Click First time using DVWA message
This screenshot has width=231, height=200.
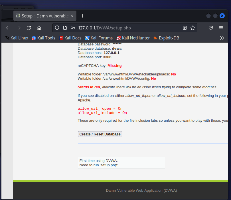(x=99, y=161)
